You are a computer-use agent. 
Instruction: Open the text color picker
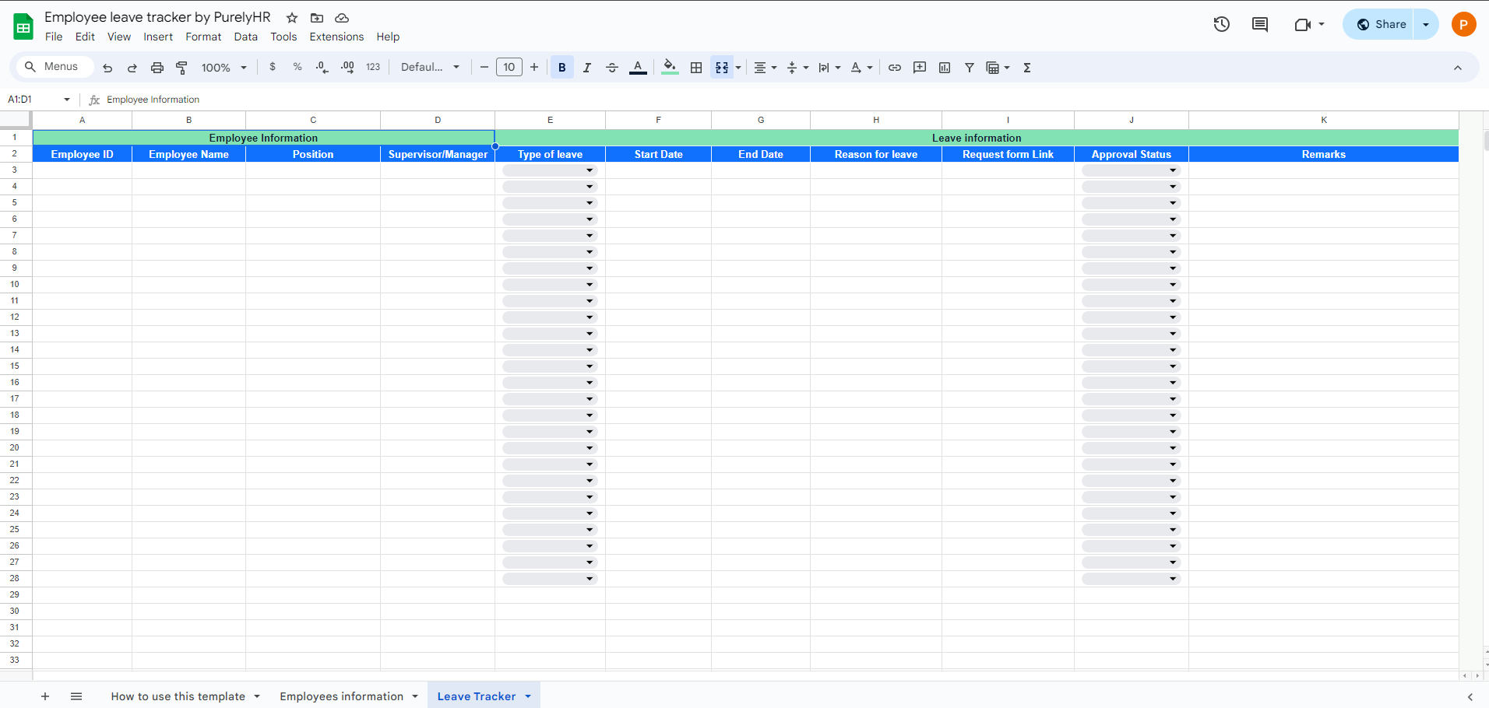pos(637,68)
